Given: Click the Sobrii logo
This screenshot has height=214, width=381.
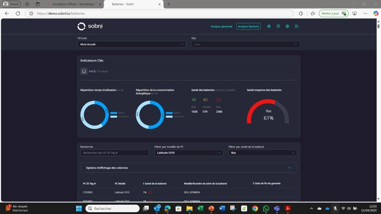Looking at the screenshot, I should point(90,26).
